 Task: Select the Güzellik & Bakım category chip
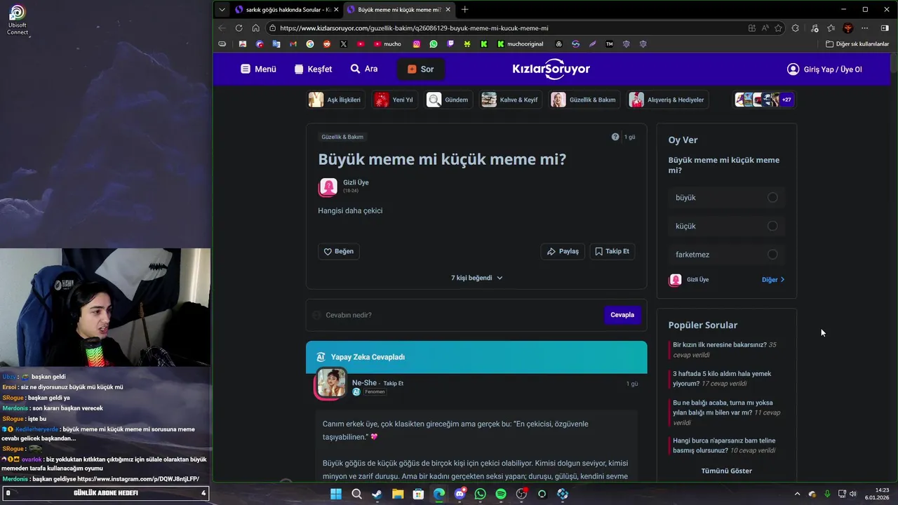584,100
